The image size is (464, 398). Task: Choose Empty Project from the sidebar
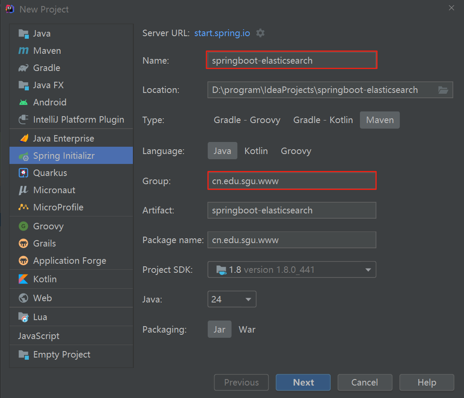coord(61,354)
